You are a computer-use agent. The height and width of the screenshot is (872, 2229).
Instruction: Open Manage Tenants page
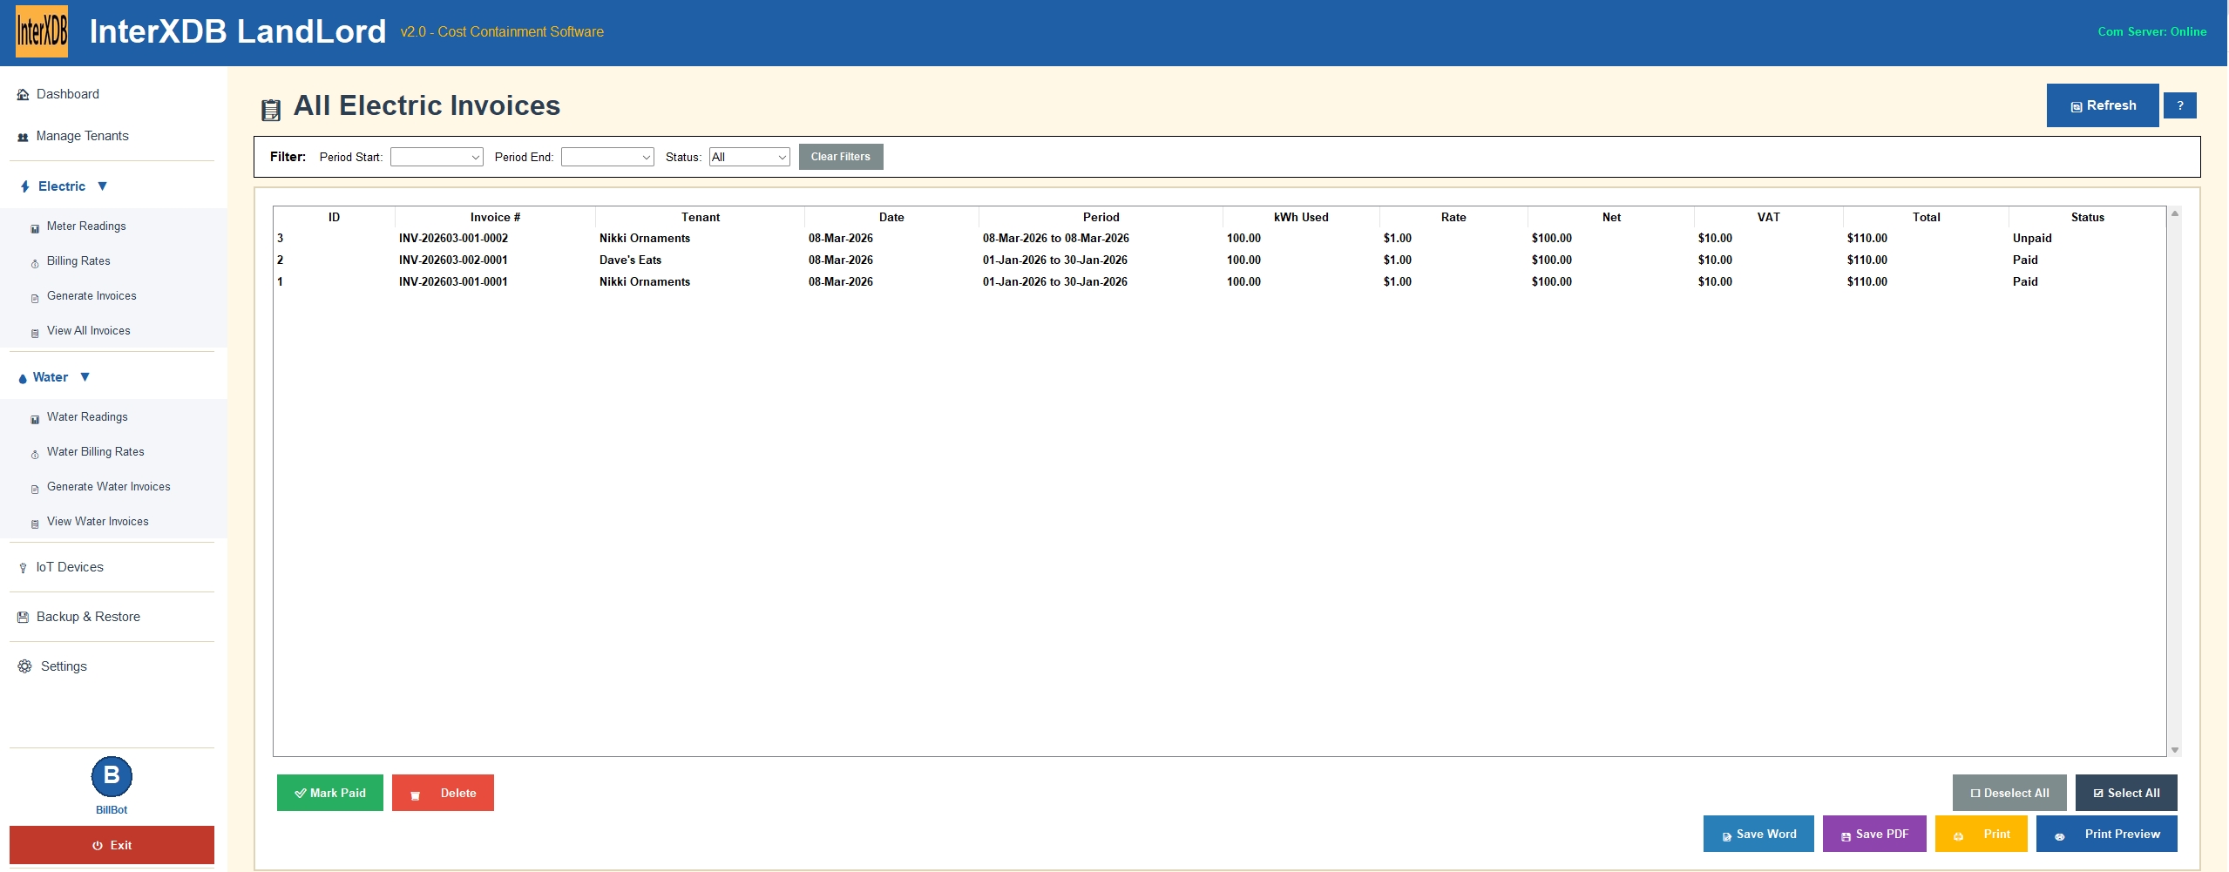click(82, 136)
